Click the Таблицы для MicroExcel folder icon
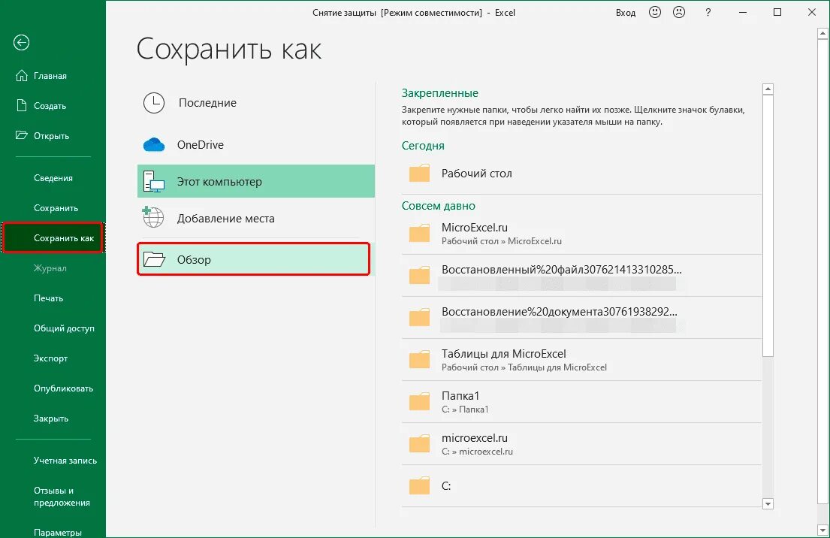 (x=419, y=360)
